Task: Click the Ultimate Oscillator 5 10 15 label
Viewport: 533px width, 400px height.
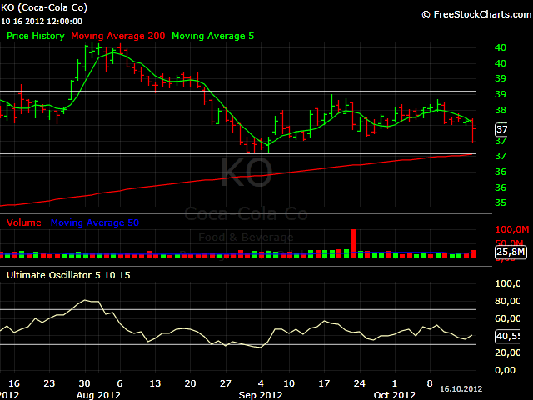Action: pos(68,275)
